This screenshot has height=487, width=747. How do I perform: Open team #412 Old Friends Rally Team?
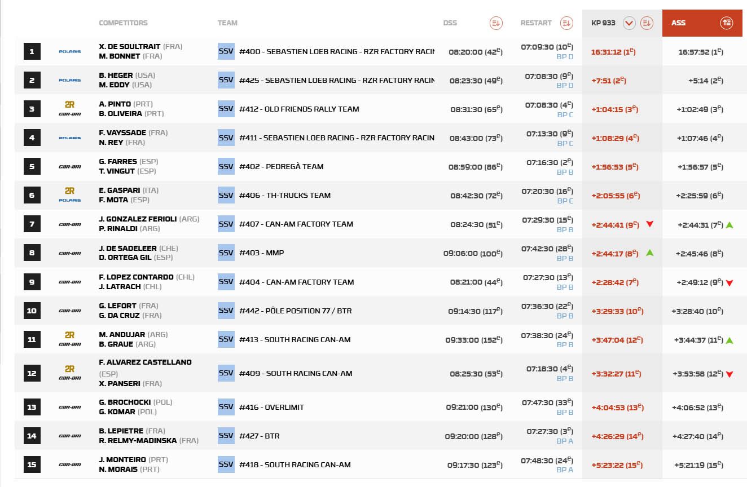299,109
